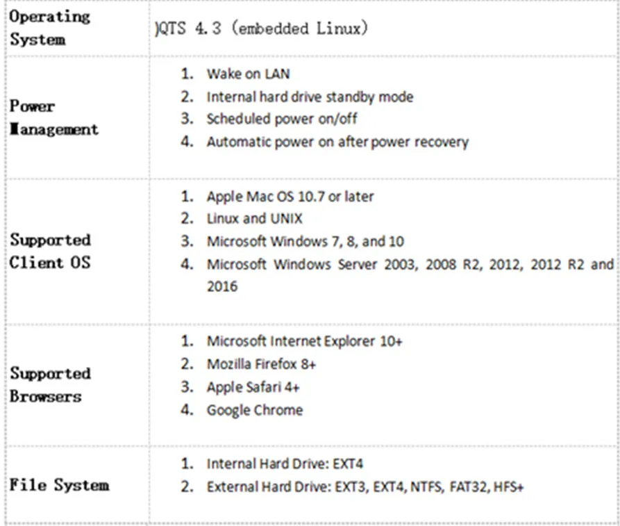Click "Scheduled power on/off" entry
This screenshot has height=526, width=620.
[281, 119]
